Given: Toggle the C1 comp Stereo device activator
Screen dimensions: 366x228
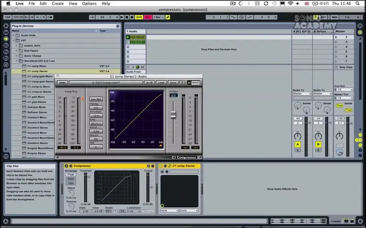Looking at the screenshot, I should coord(161,166).
